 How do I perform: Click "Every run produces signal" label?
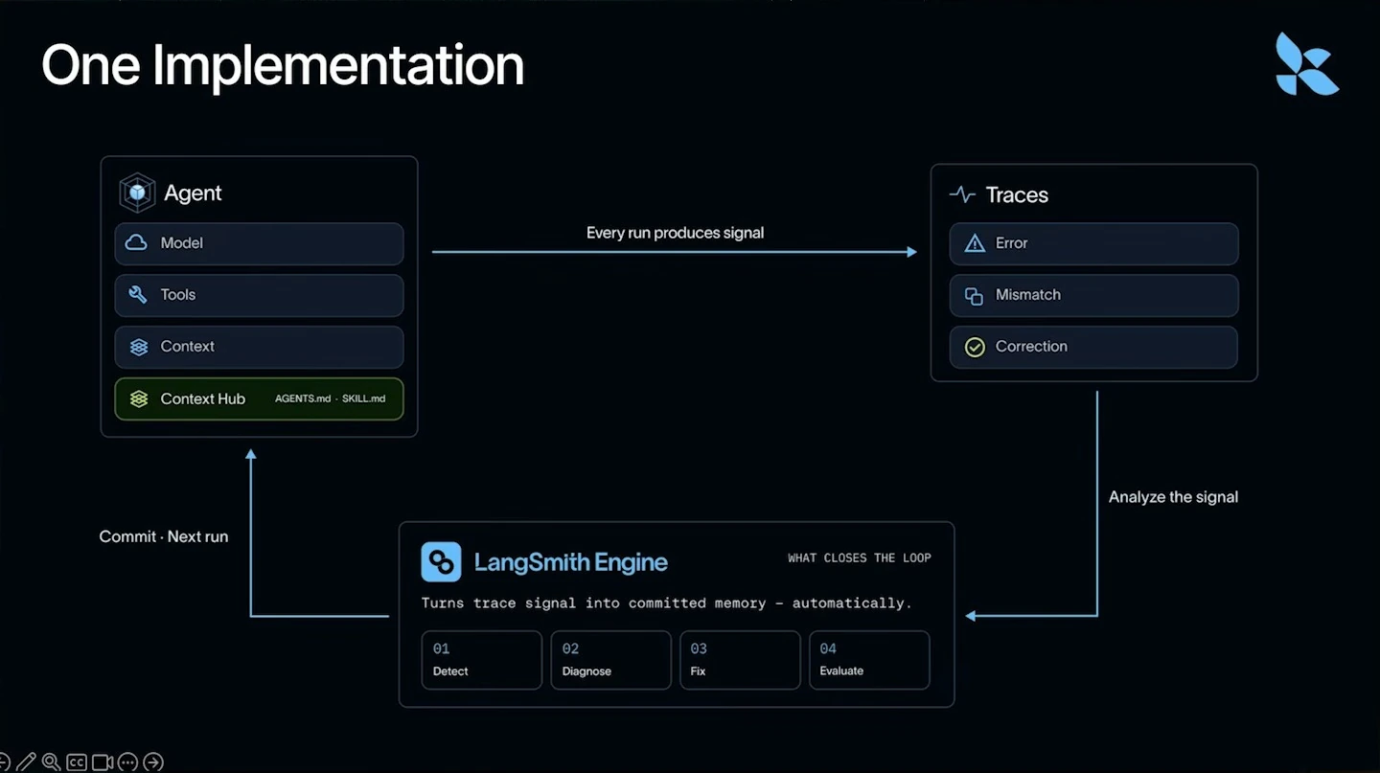click(676, 233)
